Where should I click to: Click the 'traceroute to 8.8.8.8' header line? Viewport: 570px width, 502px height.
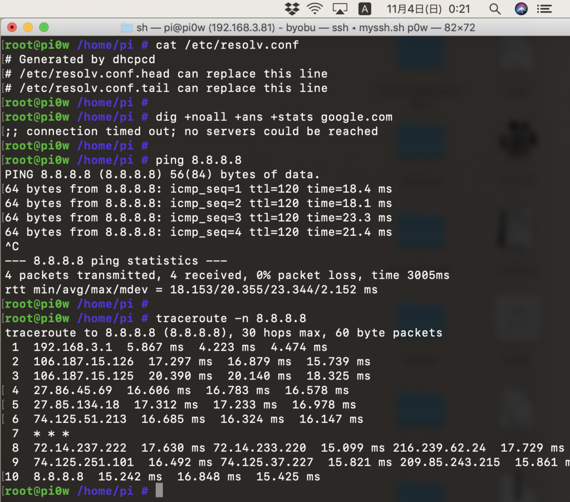224,333
